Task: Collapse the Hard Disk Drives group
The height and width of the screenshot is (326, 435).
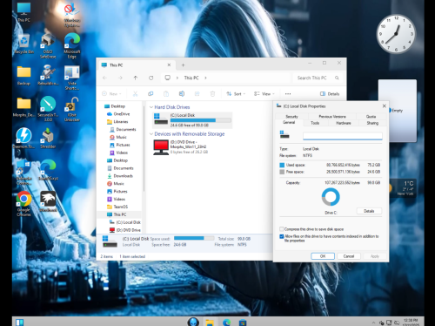Action: tap(151, 107)
